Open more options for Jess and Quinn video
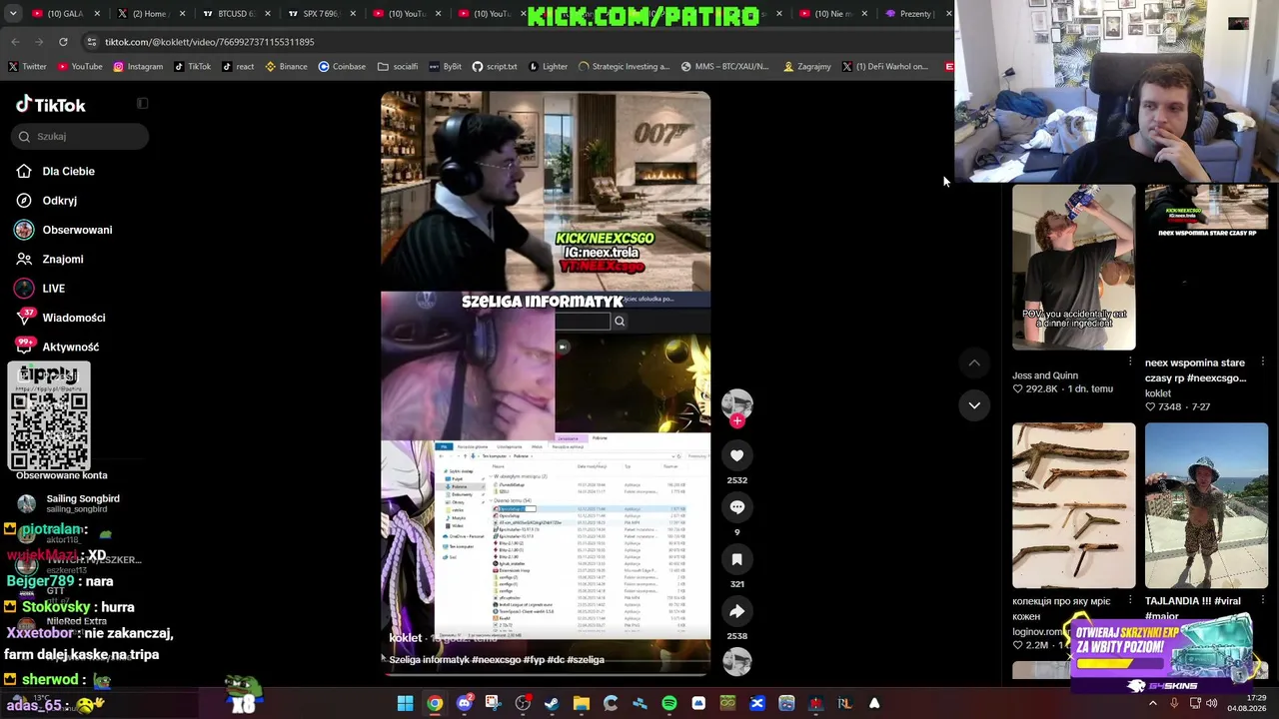 (x=1130, y=361)
